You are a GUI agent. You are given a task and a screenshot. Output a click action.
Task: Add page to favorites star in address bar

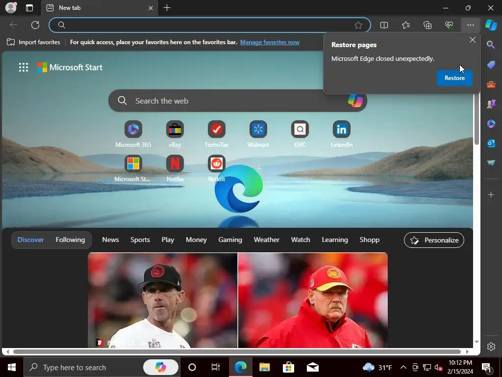[x=358, y=25]
